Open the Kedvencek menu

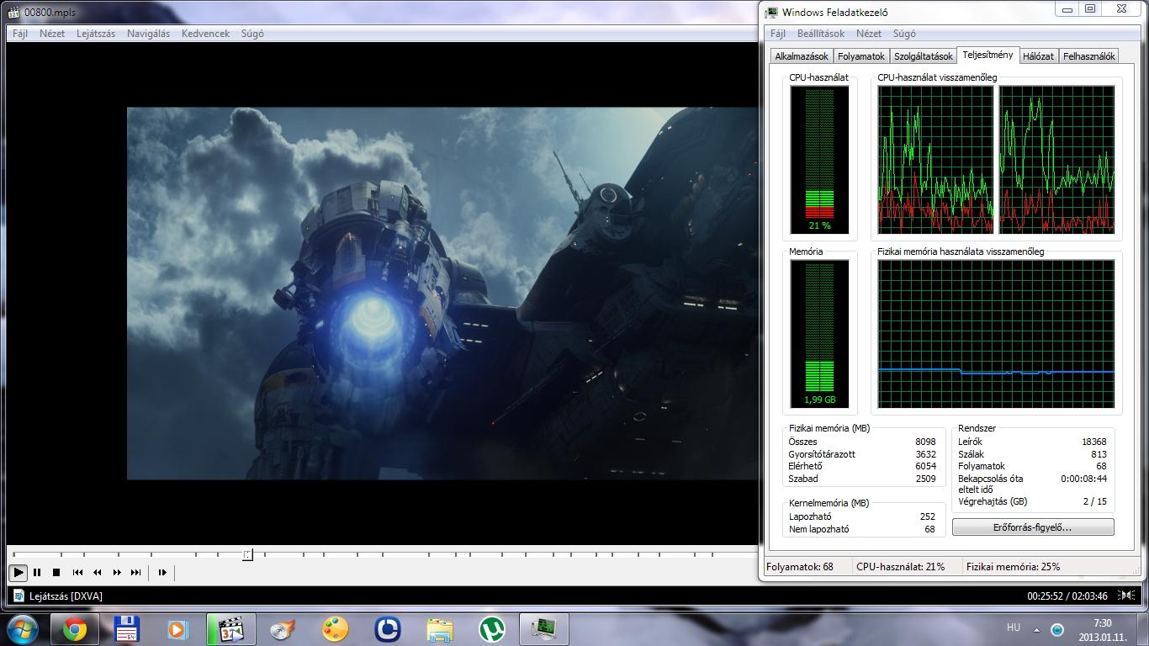(x=205, y=34)
